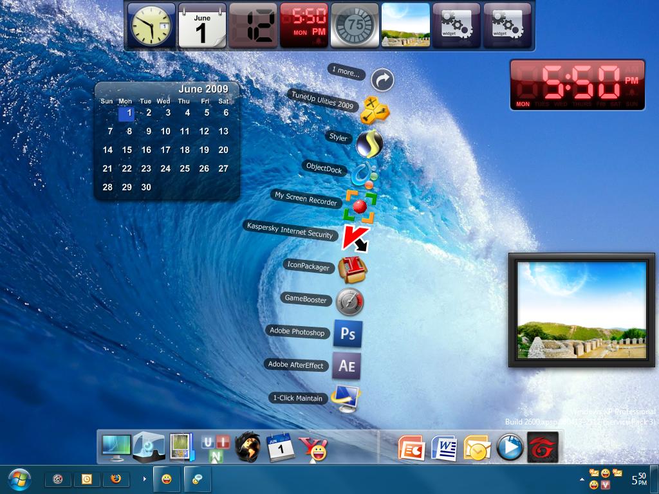Click the June 2009 calendar header
The image size is (659, 494).
point(203,89)
